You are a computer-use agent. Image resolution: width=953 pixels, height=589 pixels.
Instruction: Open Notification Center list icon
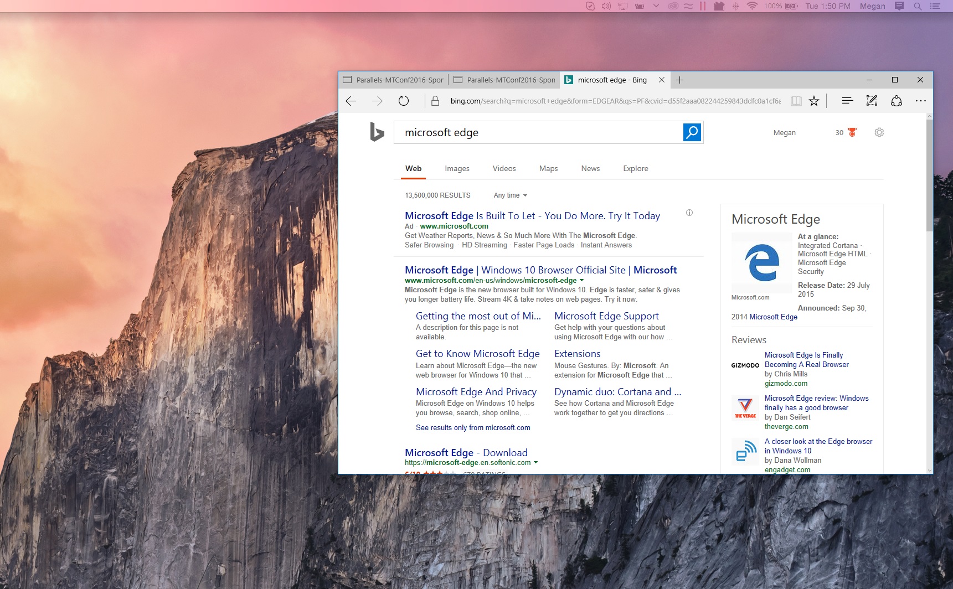point(935,6)
